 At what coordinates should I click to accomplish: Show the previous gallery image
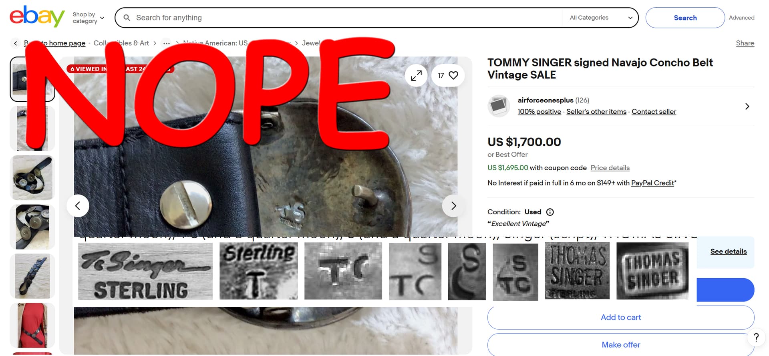point(78,206)
